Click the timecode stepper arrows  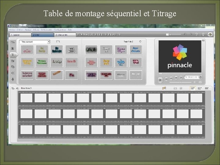(x=200, y=77)
